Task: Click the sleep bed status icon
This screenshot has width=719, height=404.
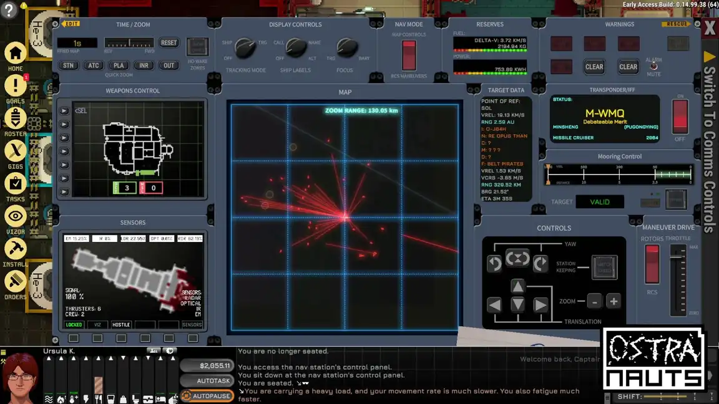Action: point(160,400)
